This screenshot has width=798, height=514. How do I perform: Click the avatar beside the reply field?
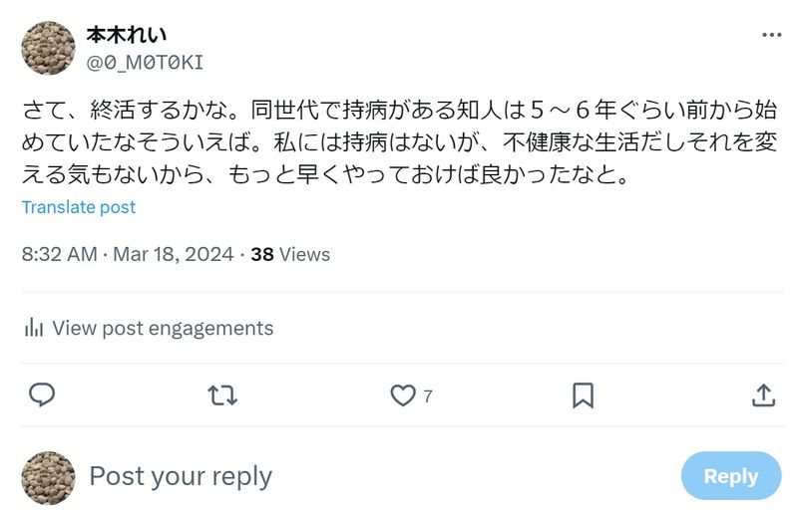tap(48, 477)
